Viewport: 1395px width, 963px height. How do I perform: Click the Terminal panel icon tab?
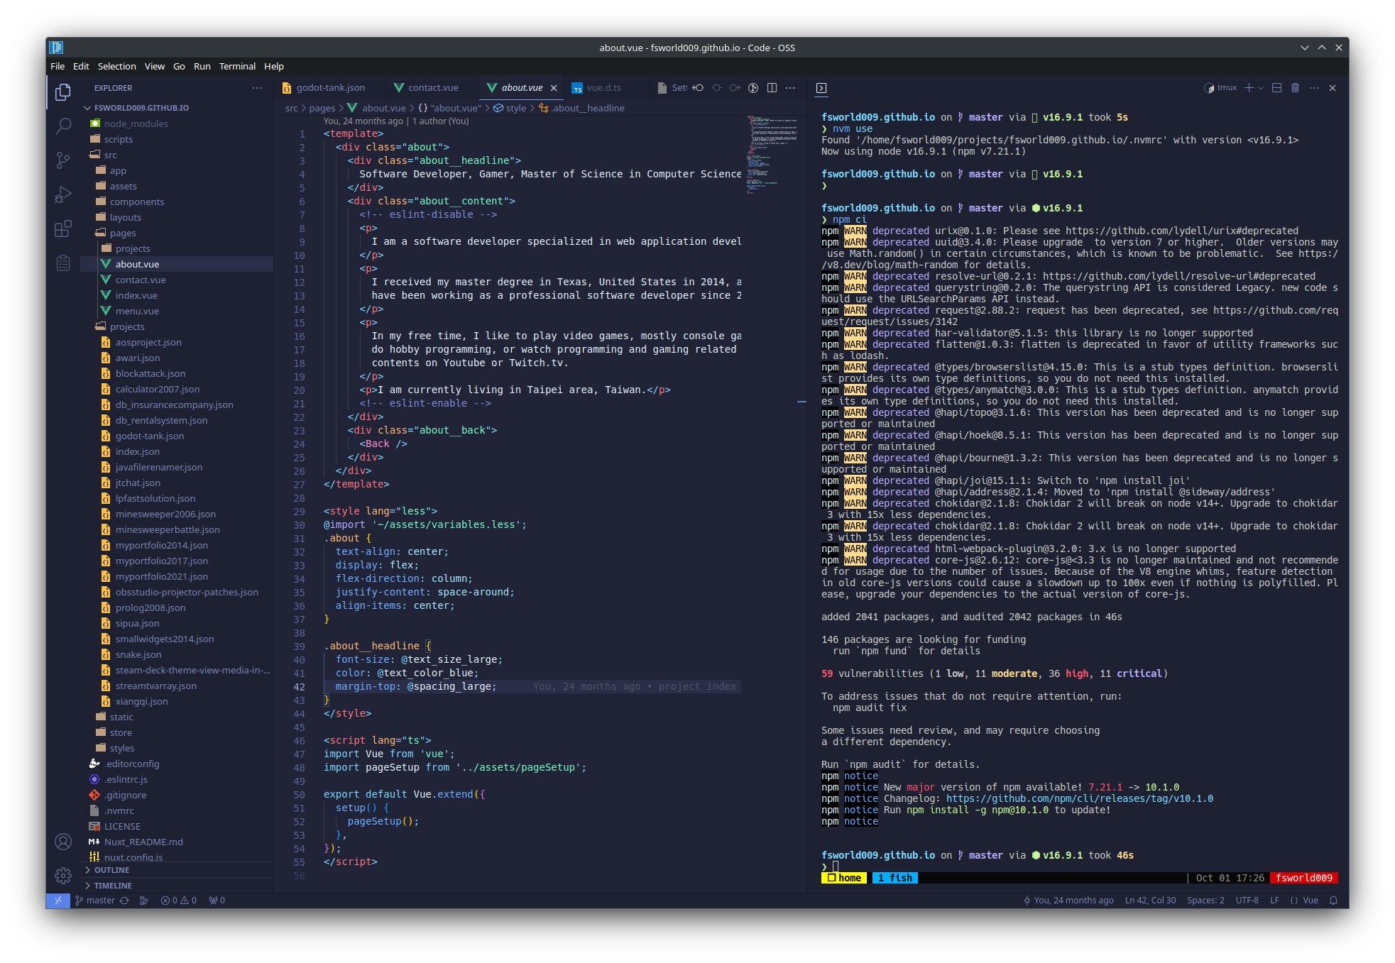pyautogui.click(x=821, y=88)
